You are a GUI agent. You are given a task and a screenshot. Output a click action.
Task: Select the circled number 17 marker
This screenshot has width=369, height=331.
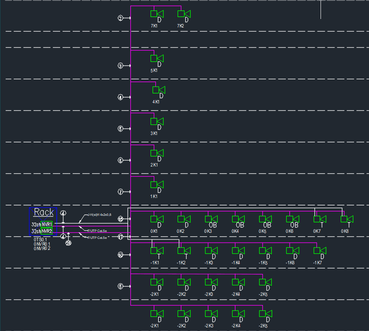tap(120, 237)
